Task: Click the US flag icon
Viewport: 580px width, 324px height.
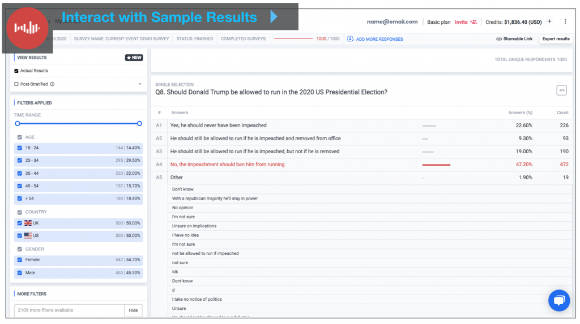Action: [x=28, y=236]
